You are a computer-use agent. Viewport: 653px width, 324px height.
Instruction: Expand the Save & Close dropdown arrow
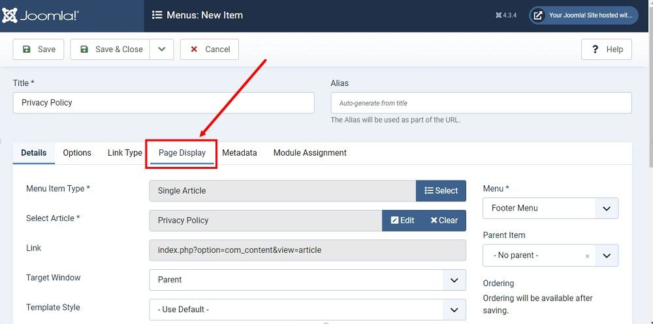162,50
